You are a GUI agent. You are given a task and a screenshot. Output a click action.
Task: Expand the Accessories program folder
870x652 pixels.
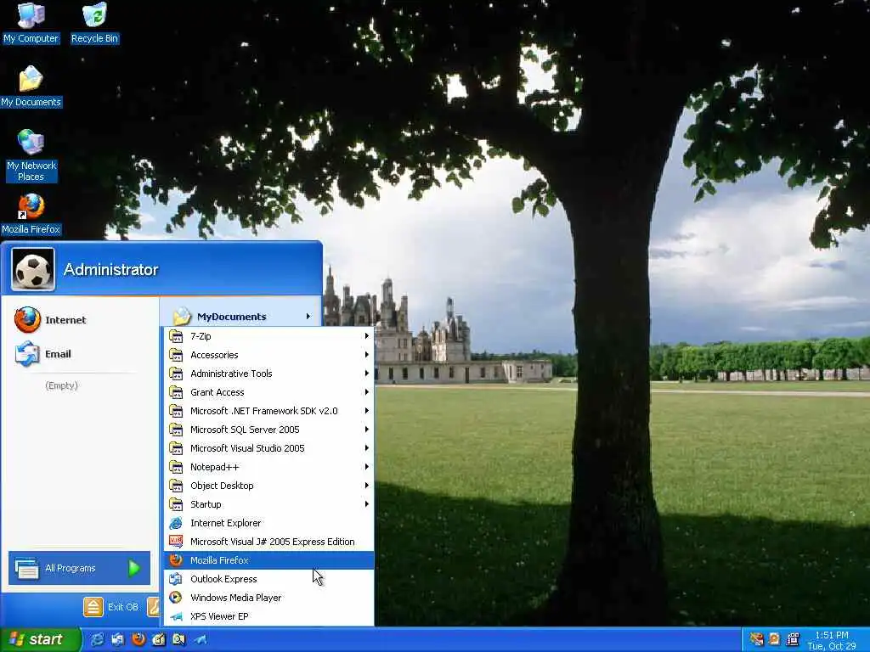[x=269, y=355]
